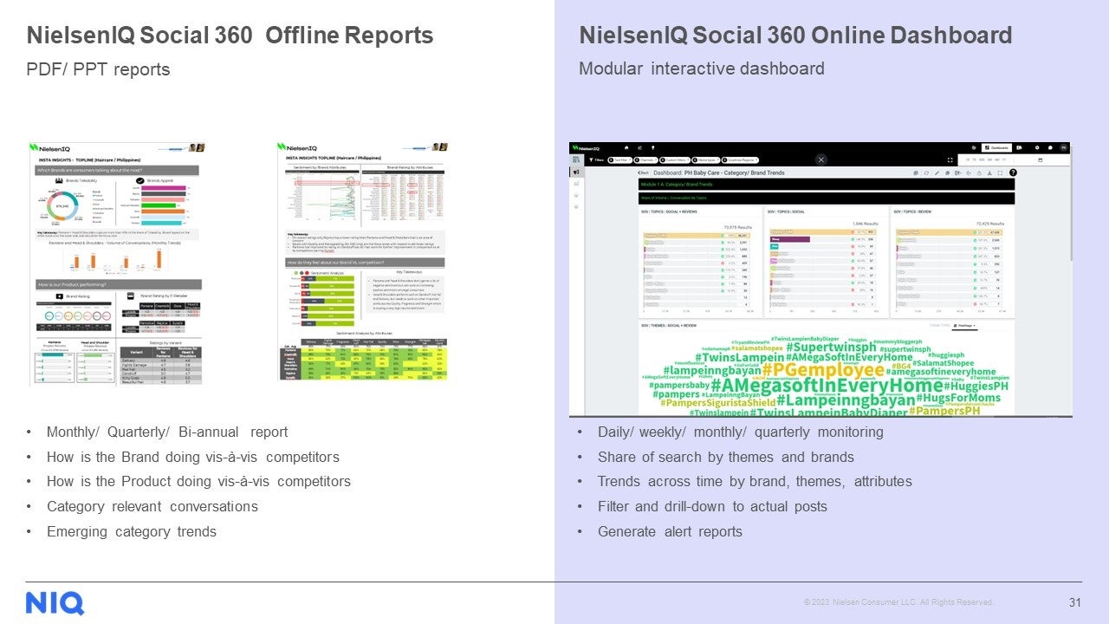Click the '72,429 Results' count
The height and width of the screenshot is (624, 1109).
[992, 224]
